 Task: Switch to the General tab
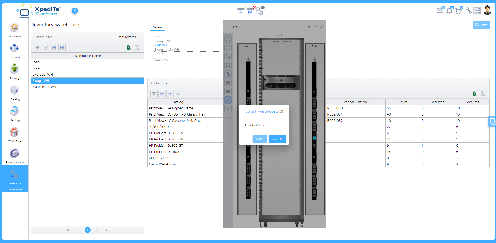click(158, 27)
